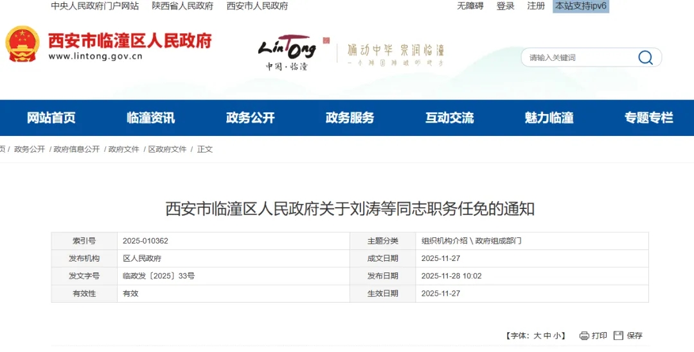Select the 魅力临潼 menu
This screenshot has width=694, height=352.
pos(549,118)
